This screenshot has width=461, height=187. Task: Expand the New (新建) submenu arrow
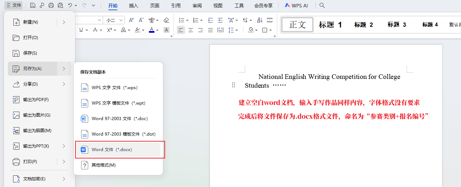coord(64,22)
